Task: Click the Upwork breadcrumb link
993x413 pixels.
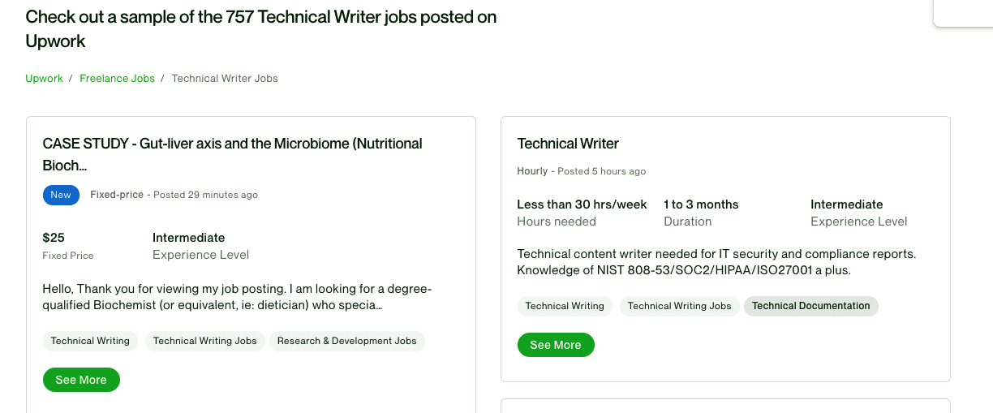Action: tap(44, 79)
